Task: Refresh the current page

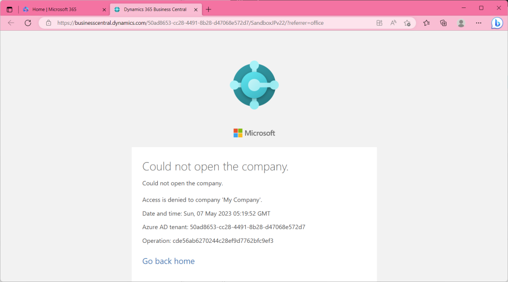Action: pos(28,23)
